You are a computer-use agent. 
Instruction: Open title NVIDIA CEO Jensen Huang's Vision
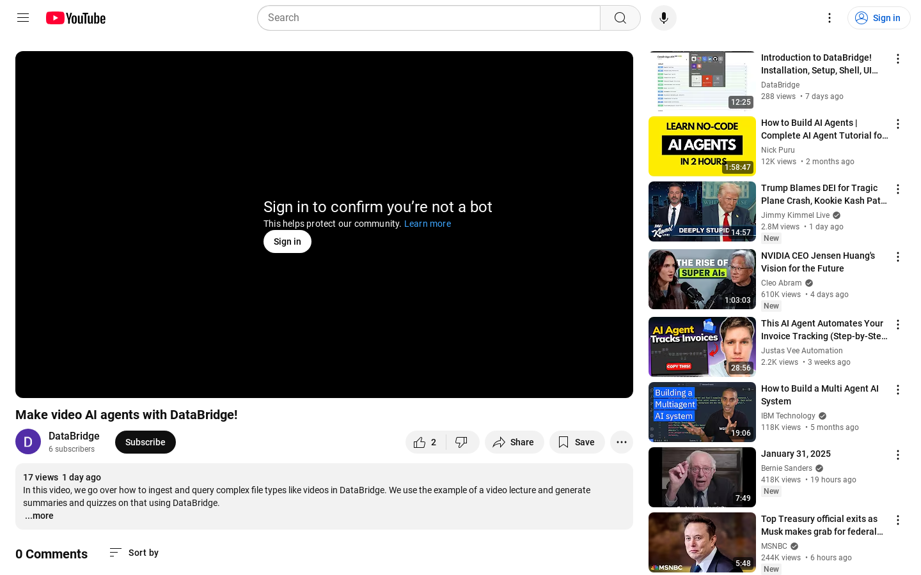[x=818, y=262]
